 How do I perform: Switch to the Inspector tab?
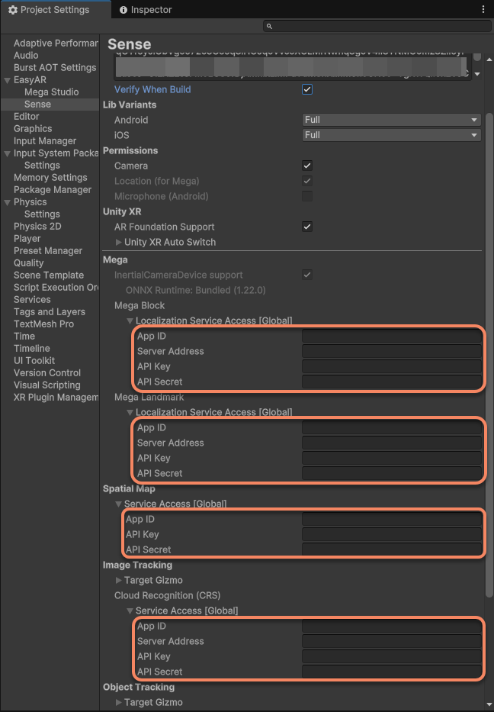[151, 10]
